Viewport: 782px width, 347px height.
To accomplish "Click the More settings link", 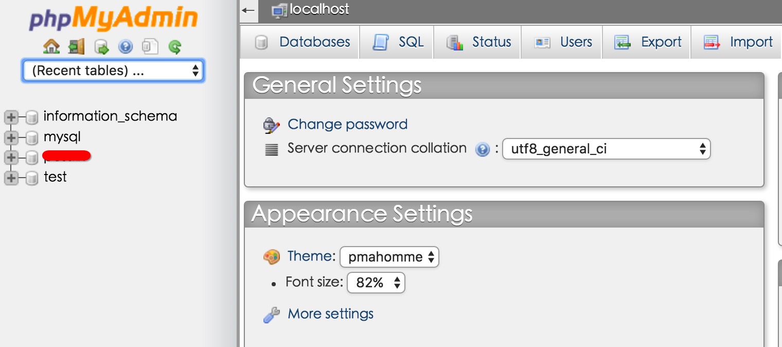I will [331, 314].
